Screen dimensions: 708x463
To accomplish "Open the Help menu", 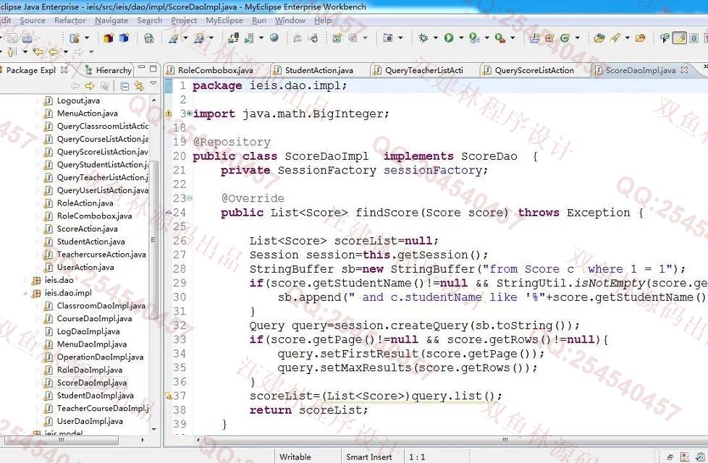I will [323, 21].
